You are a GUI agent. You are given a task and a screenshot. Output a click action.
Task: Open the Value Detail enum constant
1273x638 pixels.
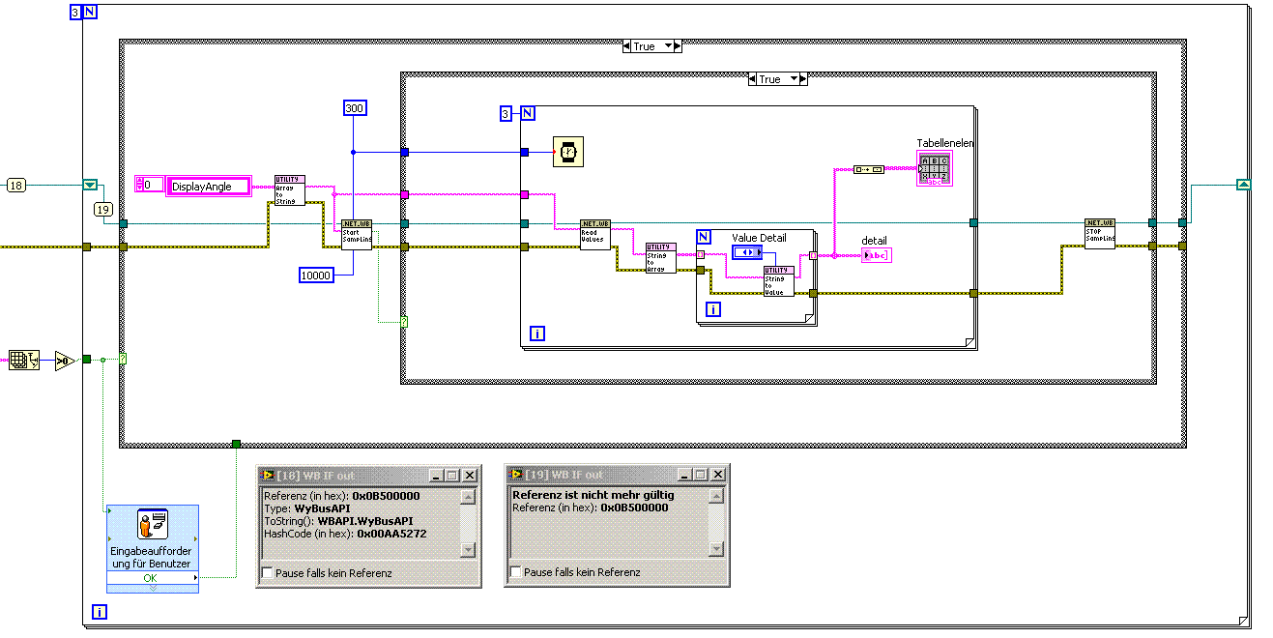tap(747, 252)
